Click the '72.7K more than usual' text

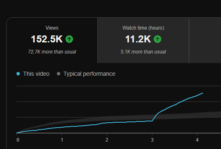coord(52,52)
